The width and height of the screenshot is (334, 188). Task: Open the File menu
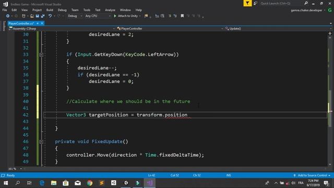[x=5, y=10]
